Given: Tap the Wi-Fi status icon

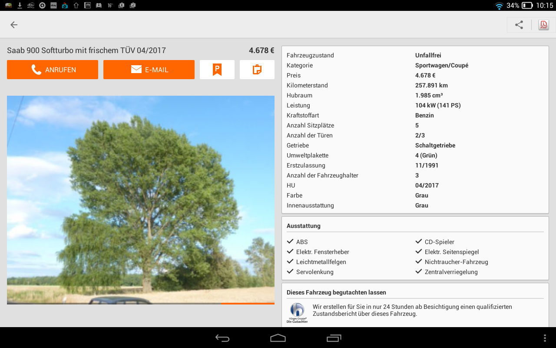Looking at the screenshot, I should pos(499,6).
